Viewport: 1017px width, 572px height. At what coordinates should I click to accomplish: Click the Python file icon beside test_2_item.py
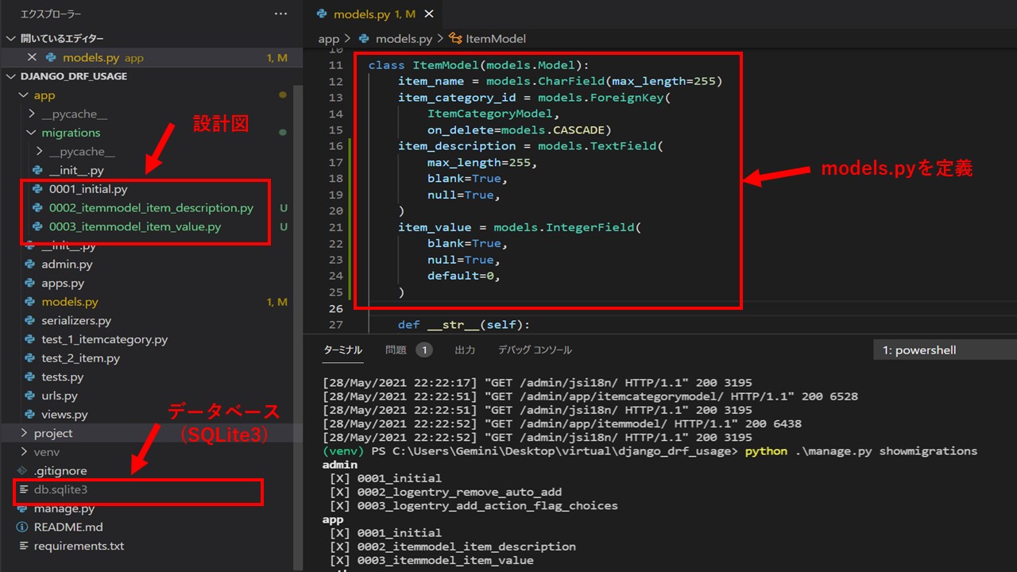pyautogui.click(x=30, y=358)
